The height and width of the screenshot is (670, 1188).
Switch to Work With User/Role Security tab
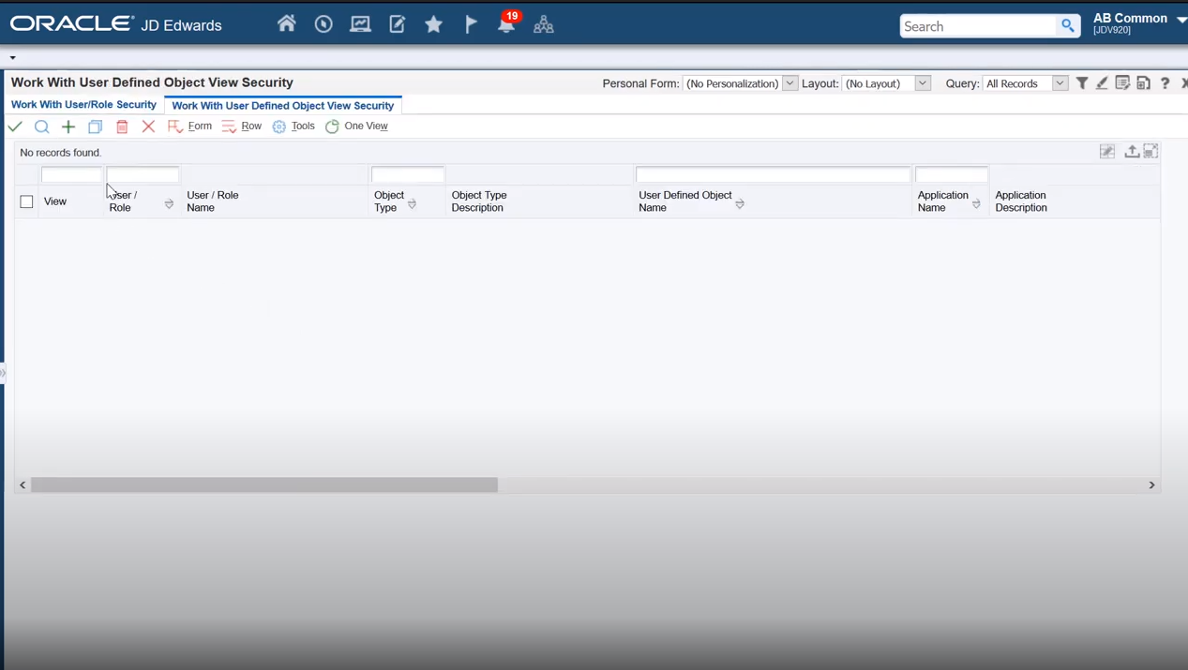point(83,105)
